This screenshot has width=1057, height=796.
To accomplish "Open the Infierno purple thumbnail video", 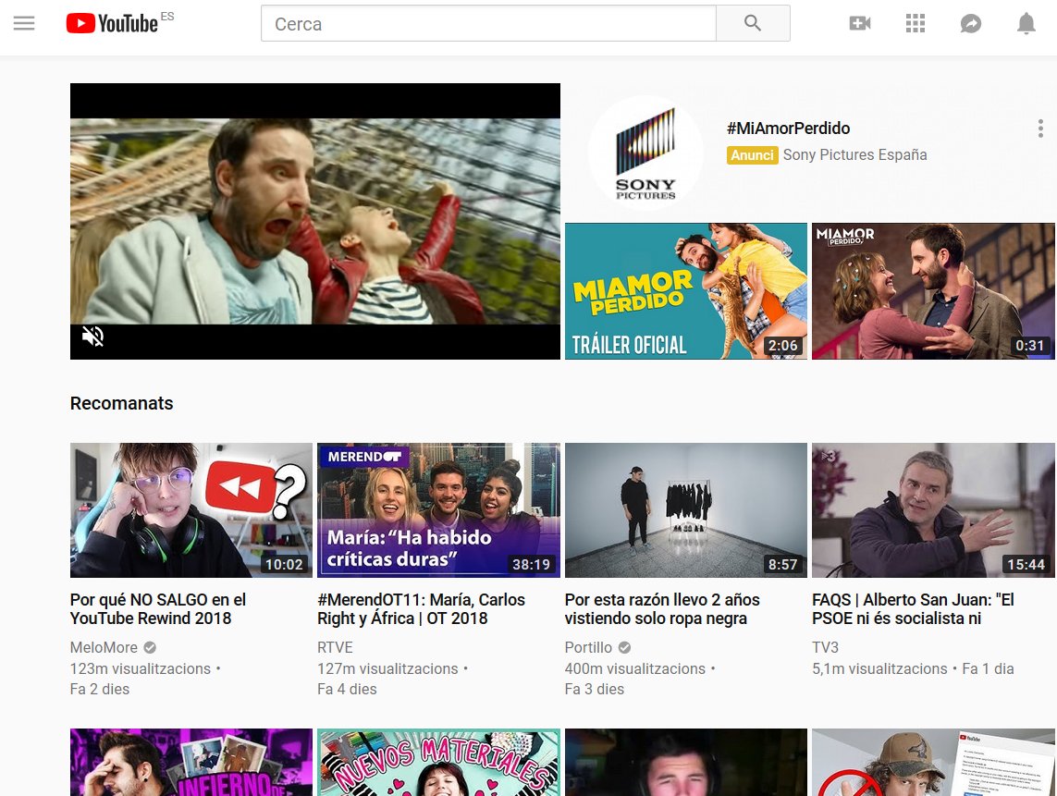I will click(x=191, y=763).
